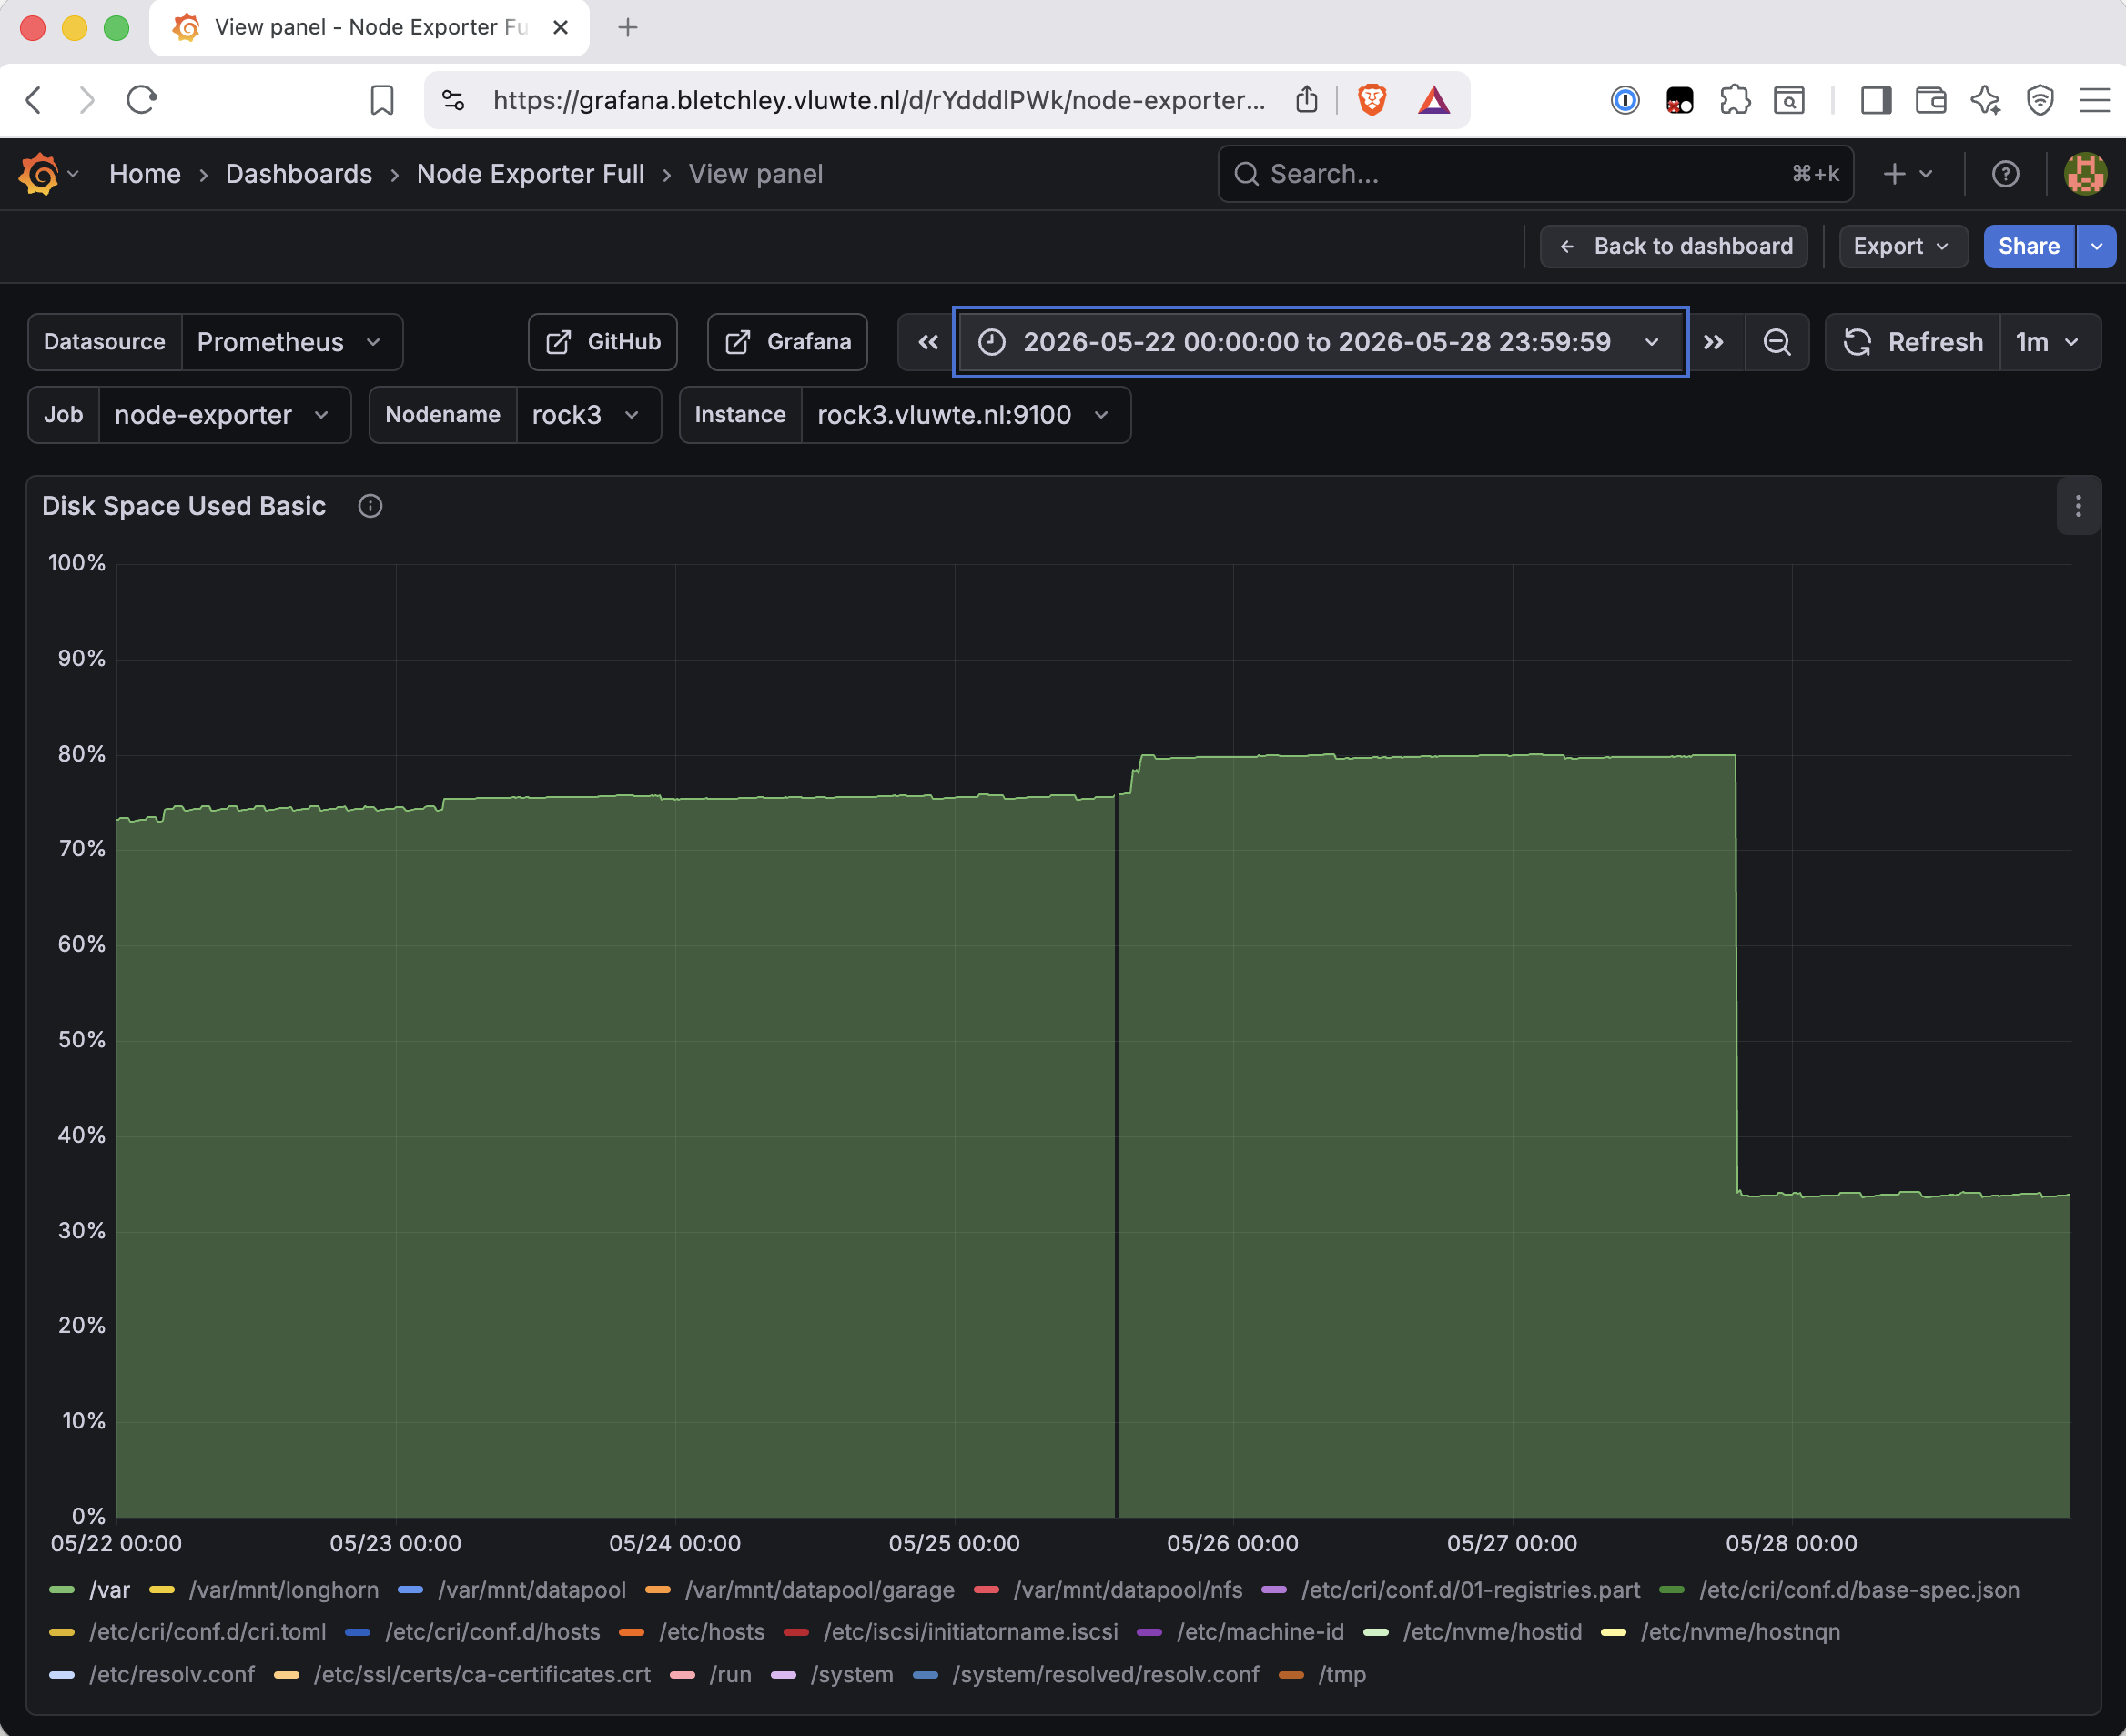Click Back to dashboard
Viewport: 2126px width, 1736px height.
(1674, 247)
